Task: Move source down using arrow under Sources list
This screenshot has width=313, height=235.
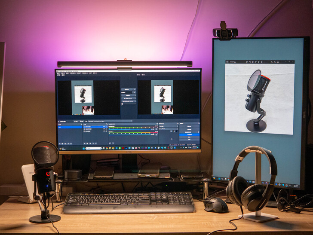Action: (96, 143)
